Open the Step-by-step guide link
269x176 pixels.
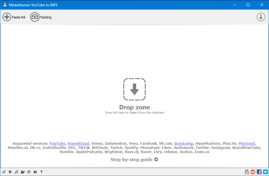tap(131, 160)
